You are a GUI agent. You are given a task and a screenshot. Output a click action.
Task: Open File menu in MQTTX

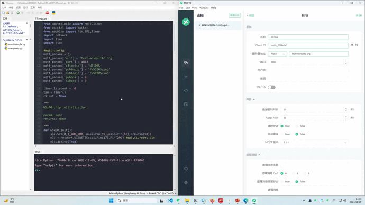pos(181,8)
